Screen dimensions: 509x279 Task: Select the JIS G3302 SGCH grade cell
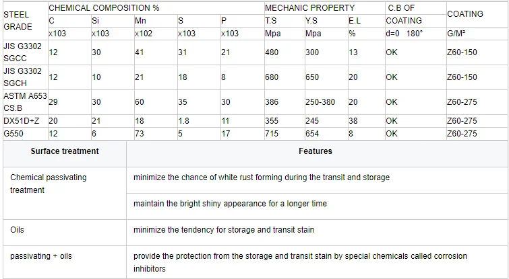point(22,77)
